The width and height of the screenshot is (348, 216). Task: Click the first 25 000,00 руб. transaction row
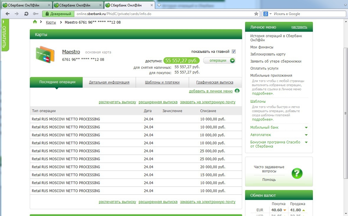coord(136,151)
